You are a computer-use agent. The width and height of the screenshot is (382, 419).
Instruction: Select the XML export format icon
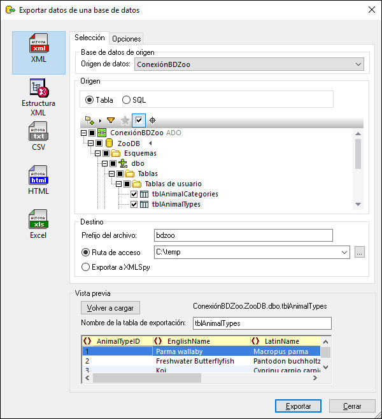[38, 52]
